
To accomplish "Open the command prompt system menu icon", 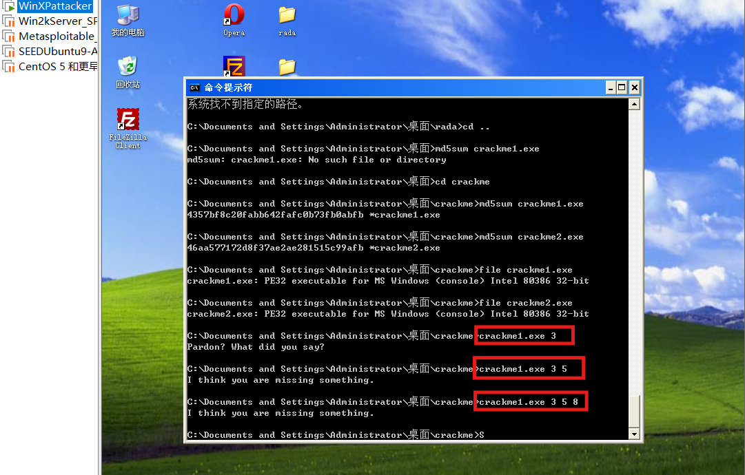I will coord(194,88).
